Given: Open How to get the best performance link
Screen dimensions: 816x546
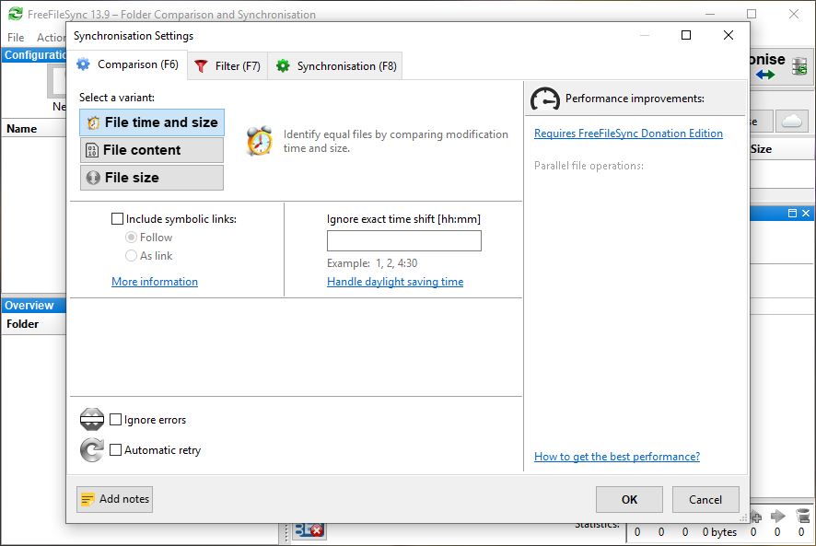Looking at the screenshot, I should point(617,457).
